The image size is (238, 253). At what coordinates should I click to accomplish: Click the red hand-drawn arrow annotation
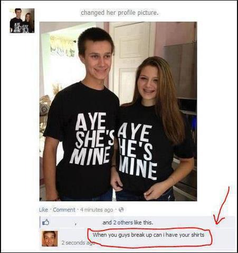[222, 206]
